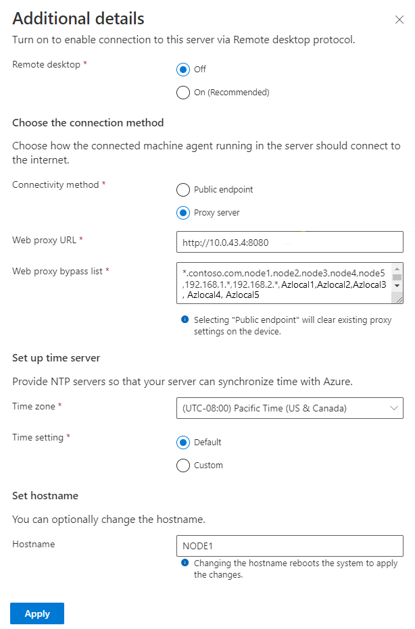Click the resize grip of bypass list box
This screenshot has height=629, width=415.
pyautogui.click(x=399, y=299)
